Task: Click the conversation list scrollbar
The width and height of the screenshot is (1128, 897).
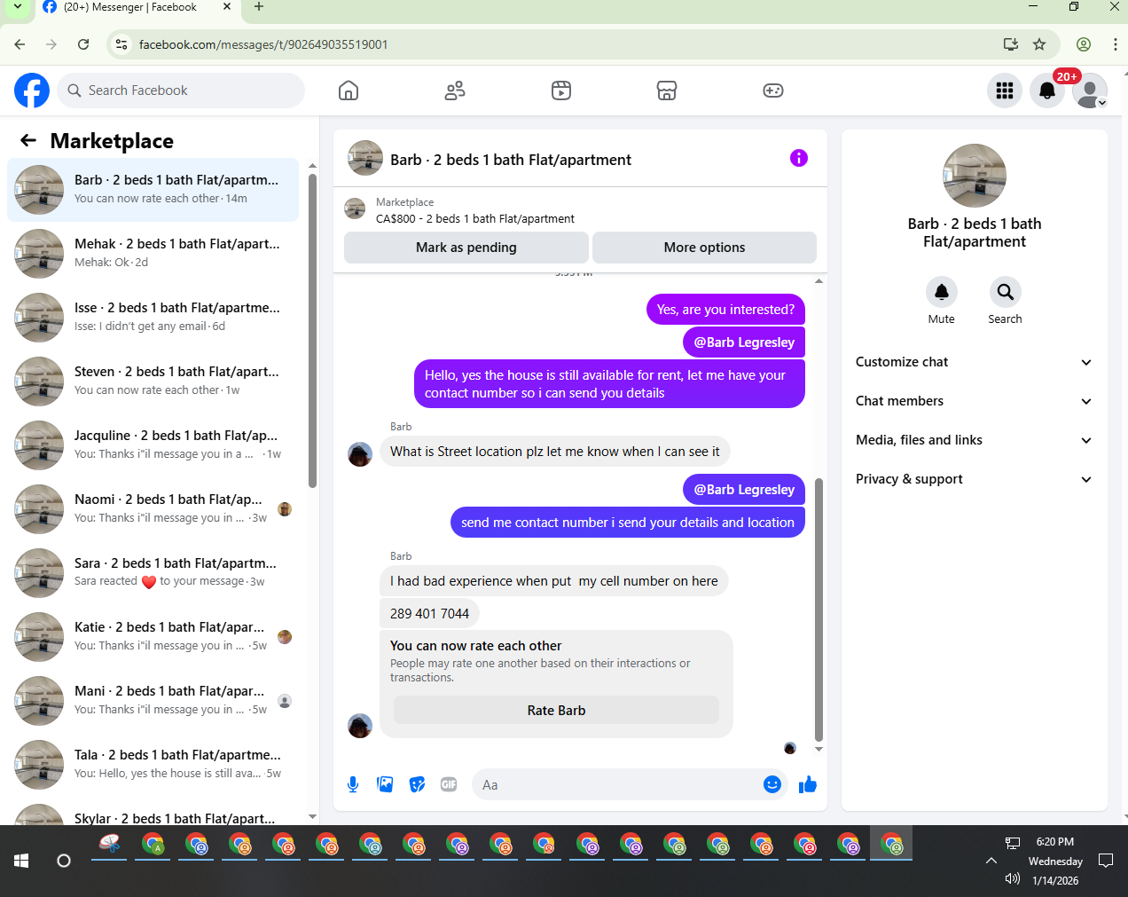Action: pyautogui.click(x=312, y=330)
